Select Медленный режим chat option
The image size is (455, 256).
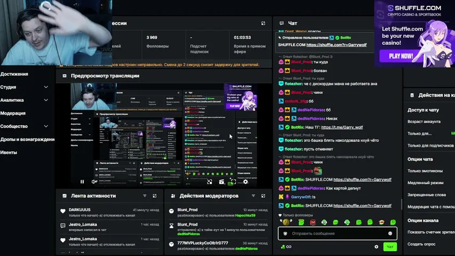(x=426, y=182)
